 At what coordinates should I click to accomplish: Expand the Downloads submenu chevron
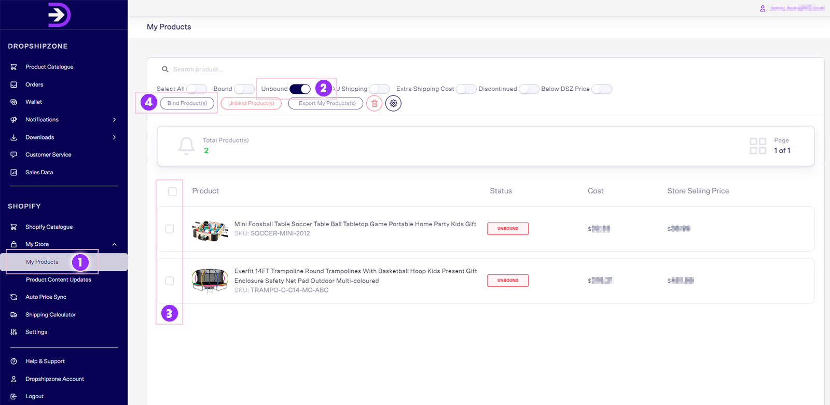pyautogui.click(x=114, y=137)
